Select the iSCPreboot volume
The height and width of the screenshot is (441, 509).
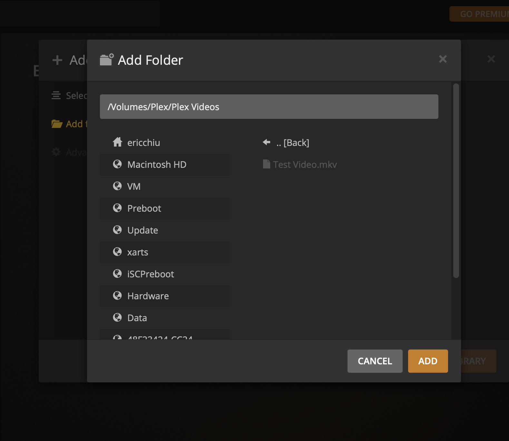point(165,274)
